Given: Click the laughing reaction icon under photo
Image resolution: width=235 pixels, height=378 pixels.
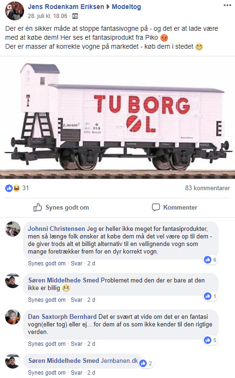Looking at the screenshot, I should coord(16,188).
